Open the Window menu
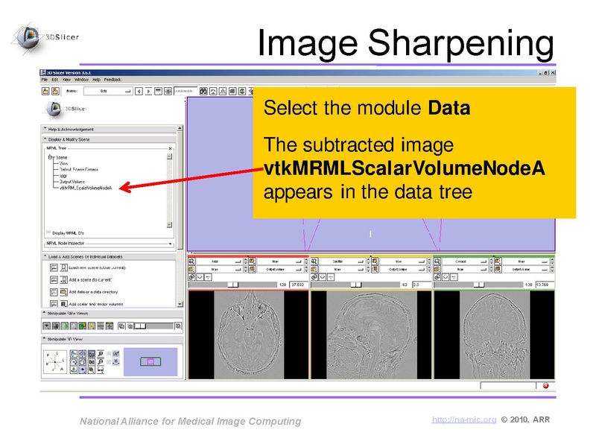Viewport: 596px width, 447px height. click(x=81, y=80)
